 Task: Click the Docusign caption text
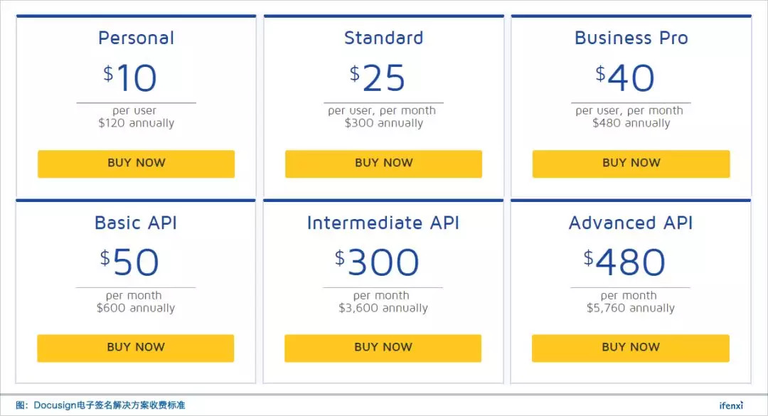[x=100, y=405]
